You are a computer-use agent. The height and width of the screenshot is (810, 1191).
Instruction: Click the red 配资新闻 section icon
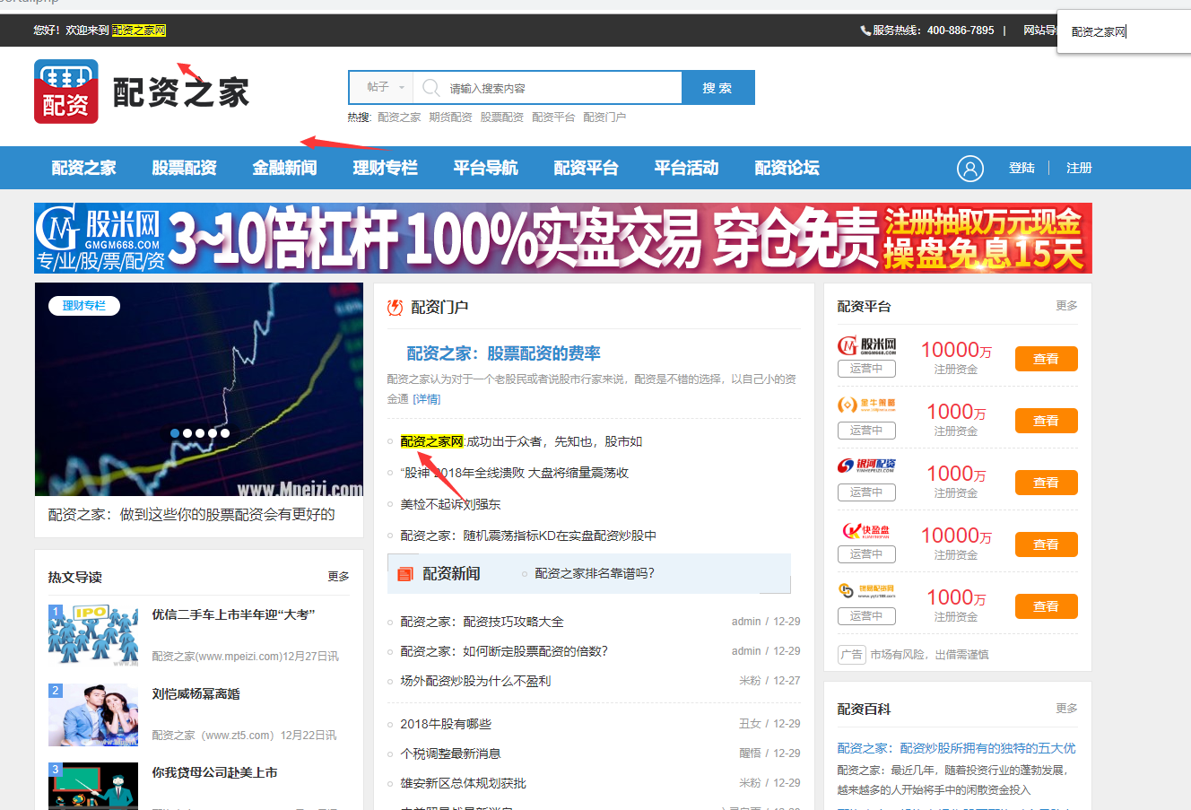click(x=405, y=574)
